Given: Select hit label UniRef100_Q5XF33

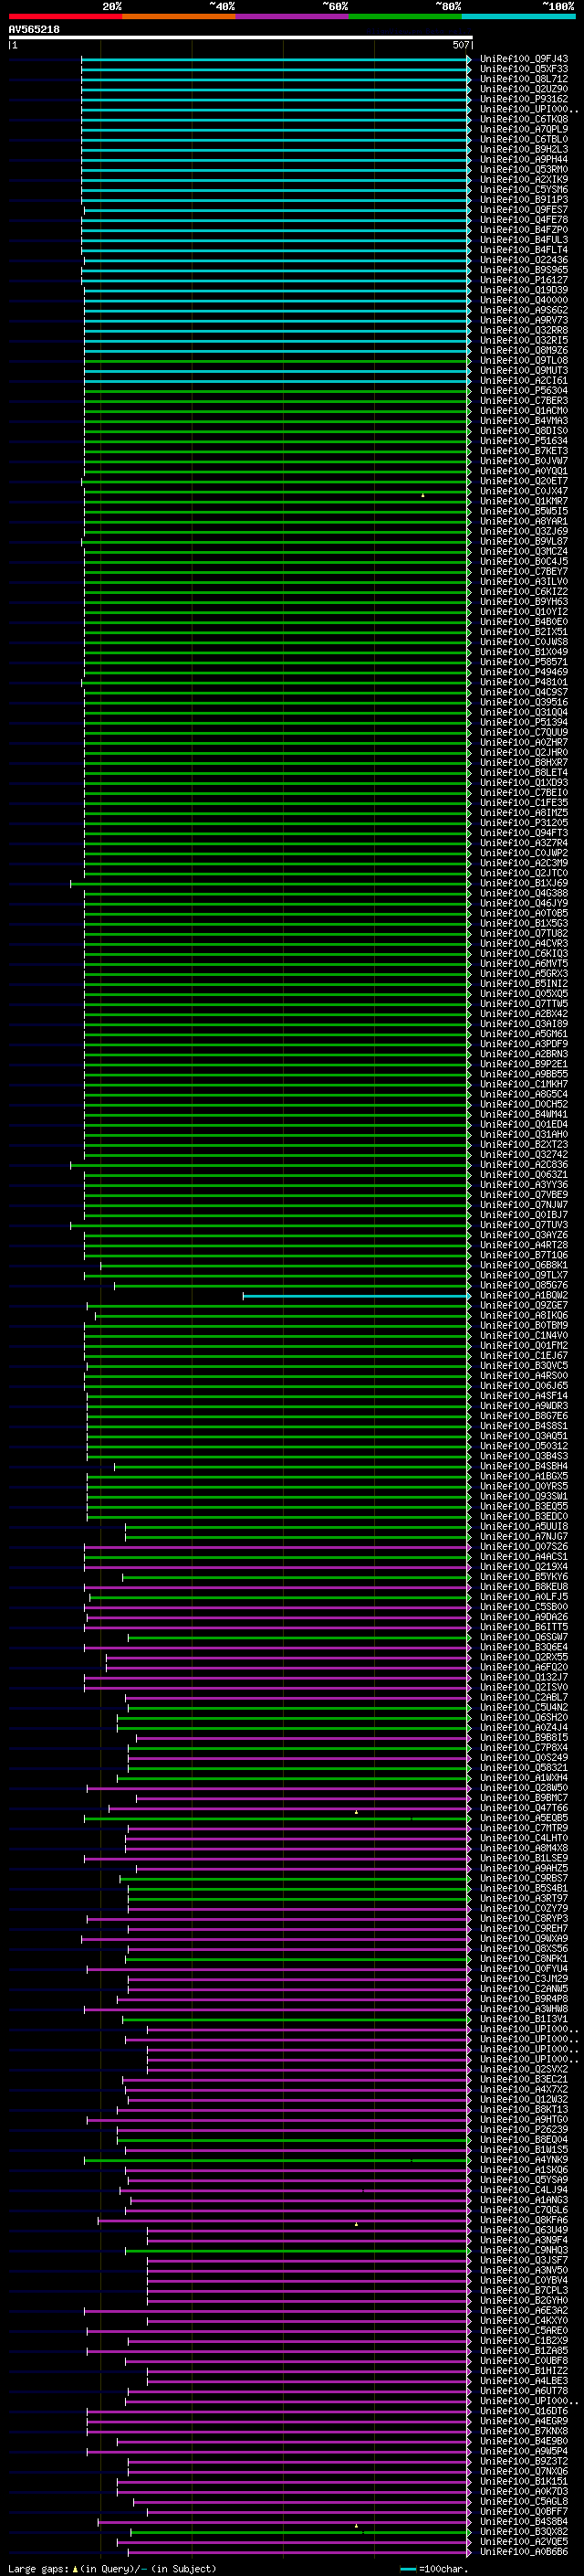Looking at the screenshot, I should [524, 69].
